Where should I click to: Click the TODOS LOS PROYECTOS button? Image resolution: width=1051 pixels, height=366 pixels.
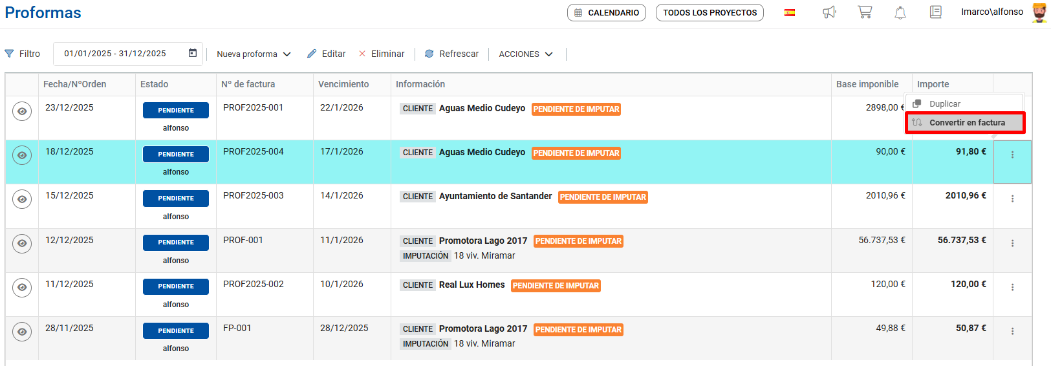(710, 12)
